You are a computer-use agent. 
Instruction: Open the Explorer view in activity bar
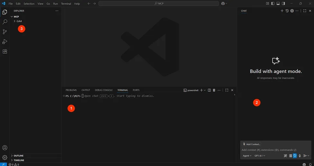point(5,12)
